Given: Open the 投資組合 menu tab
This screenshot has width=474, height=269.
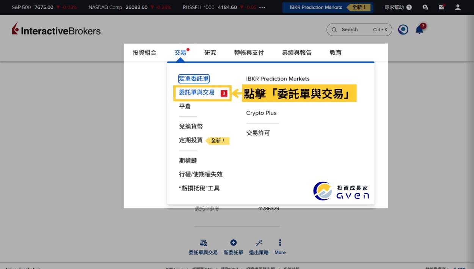Looking at the screenshot, I should click(144, 53).
